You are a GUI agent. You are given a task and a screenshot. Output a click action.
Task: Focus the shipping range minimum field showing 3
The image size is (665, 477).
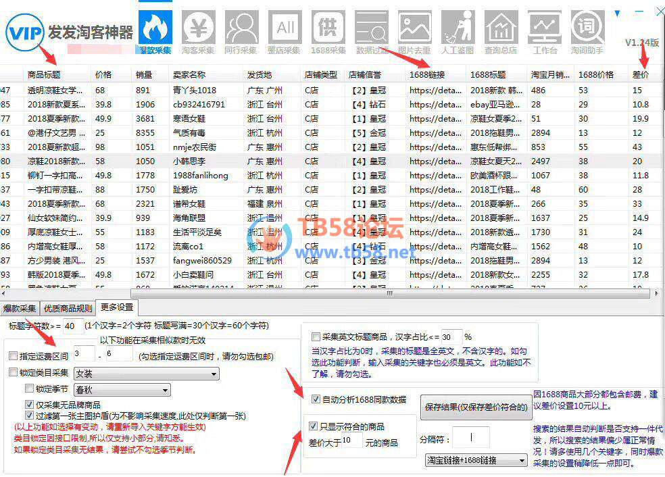coord(84,353)
